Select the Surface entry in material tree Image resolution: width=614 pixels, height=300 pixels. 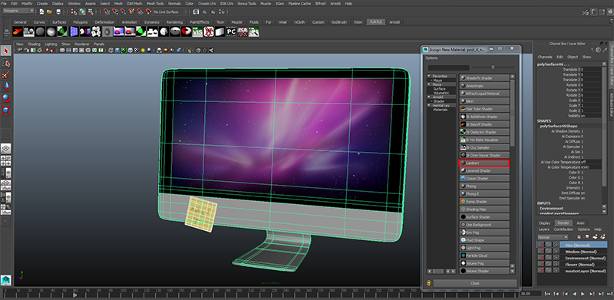tap(439, 88)
